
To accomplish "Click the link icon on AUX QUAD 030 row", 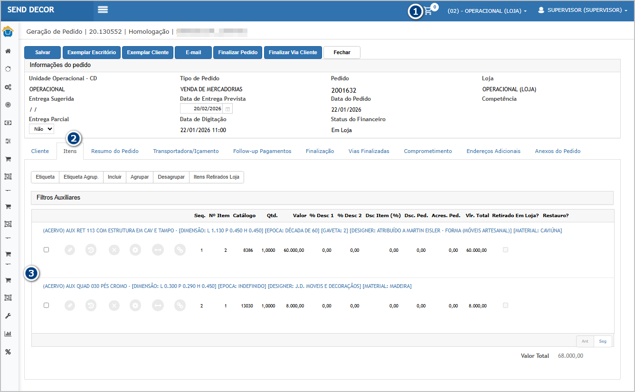I will (x=180, y=306).
